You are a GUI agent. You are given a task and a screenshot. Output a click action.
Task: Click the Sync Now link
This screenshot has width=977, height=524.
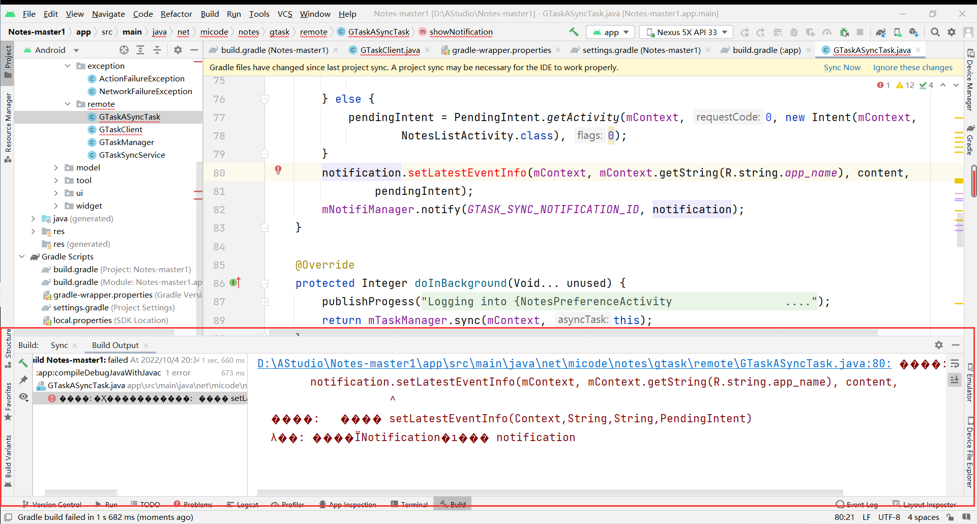click(842, 67)
